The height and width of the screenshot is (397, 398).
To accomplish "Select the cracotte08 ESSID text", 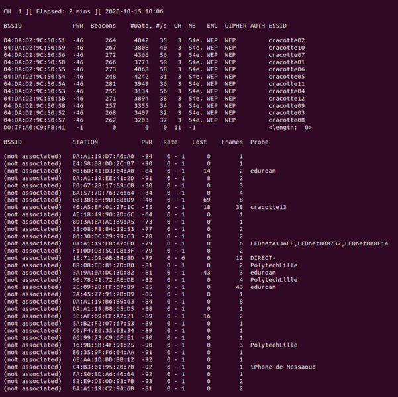I will (286, 120).
